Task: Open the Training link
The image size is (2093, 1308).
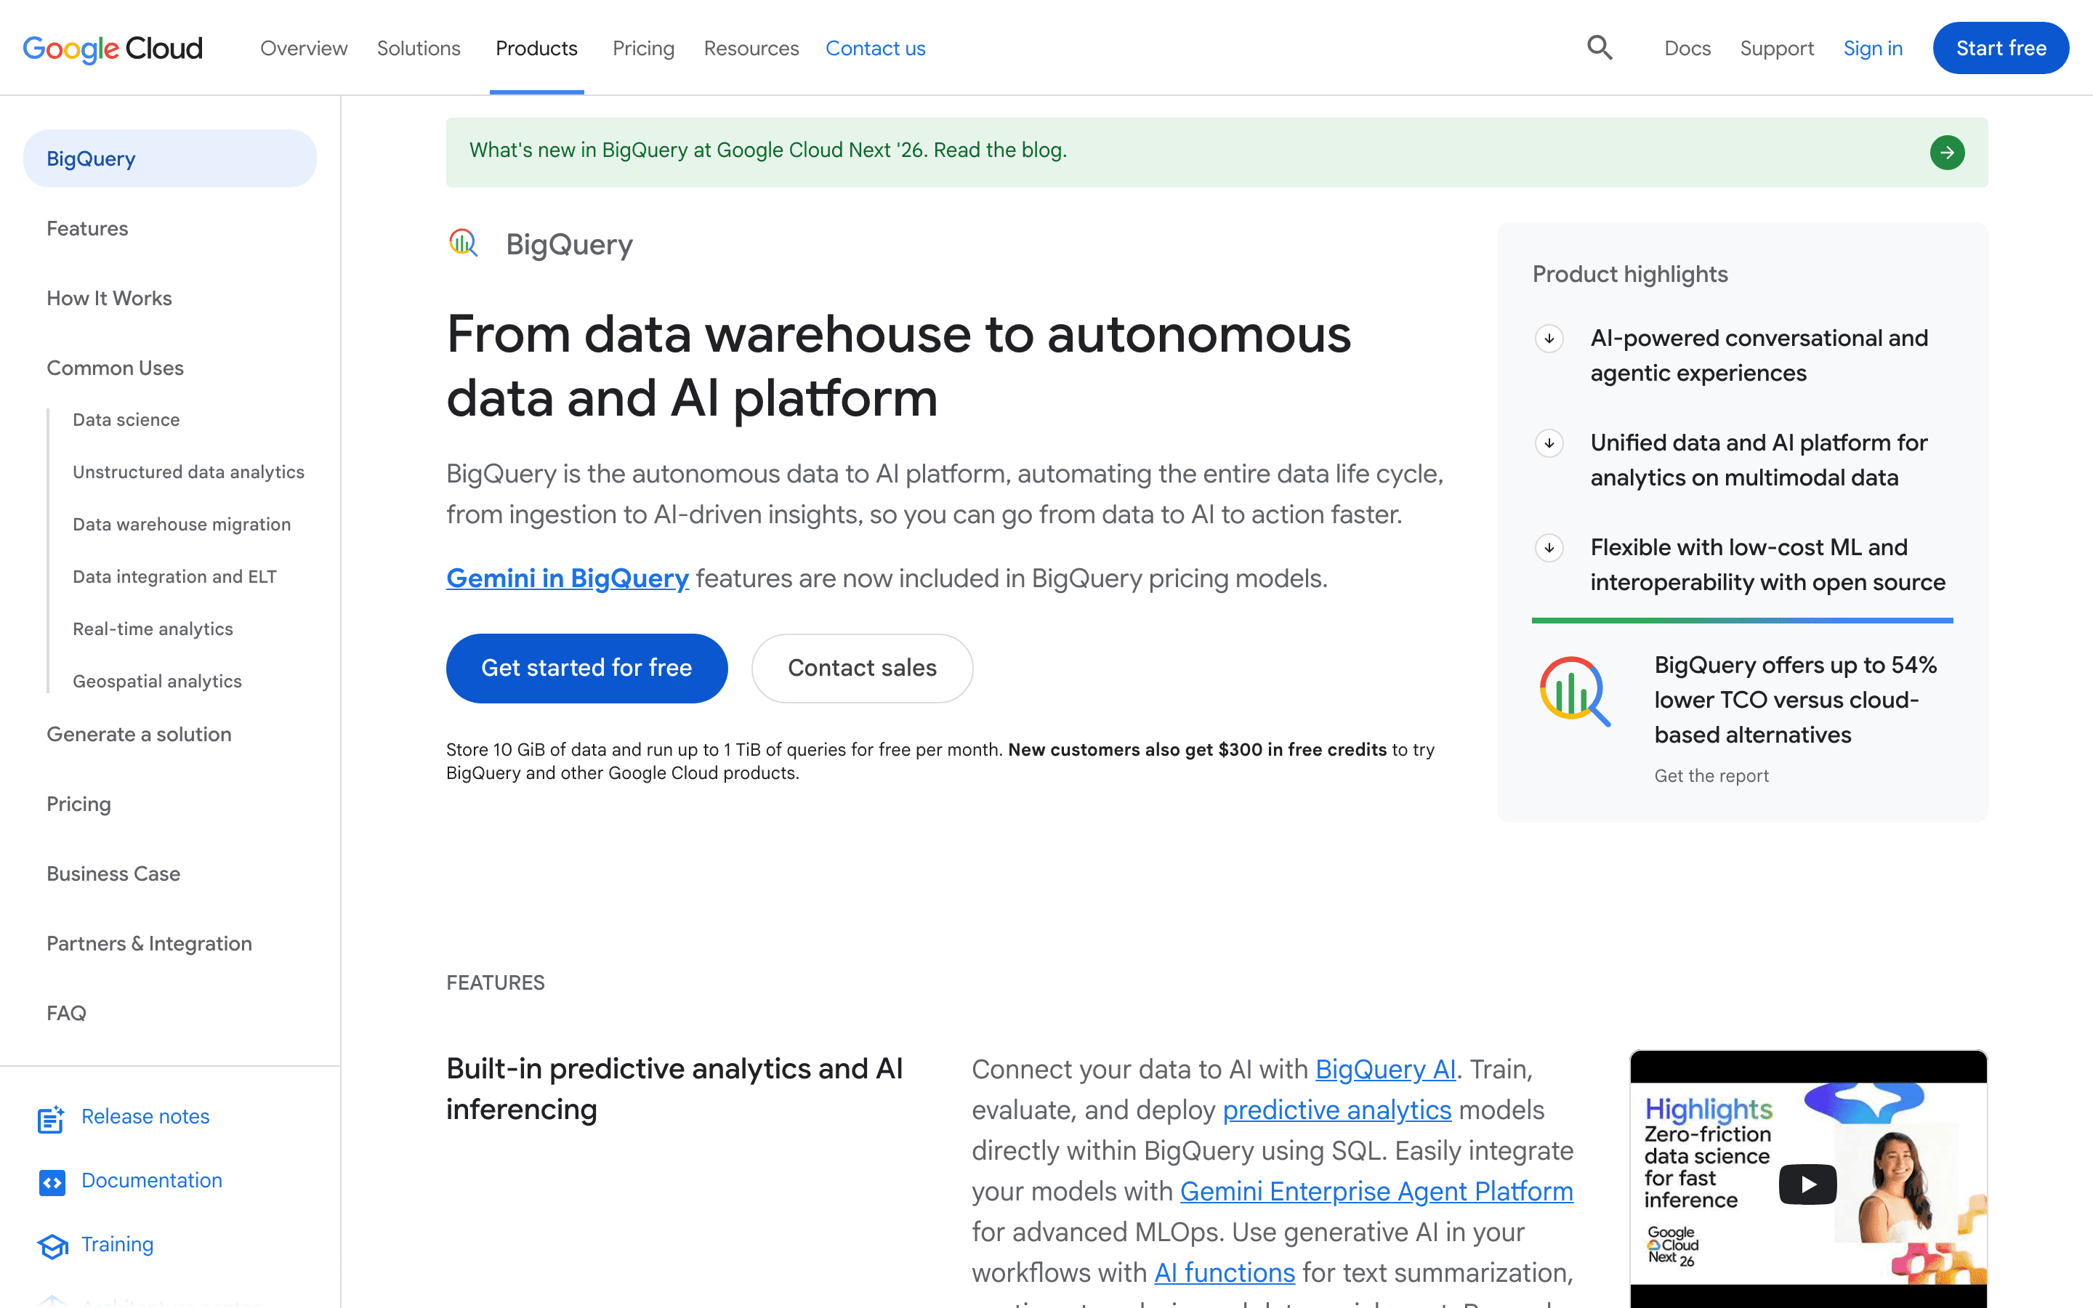Action: 118,1245
